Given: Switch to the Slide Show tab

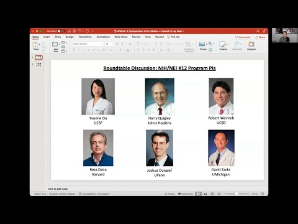Looking at the screenshot, I should [121, 37].
